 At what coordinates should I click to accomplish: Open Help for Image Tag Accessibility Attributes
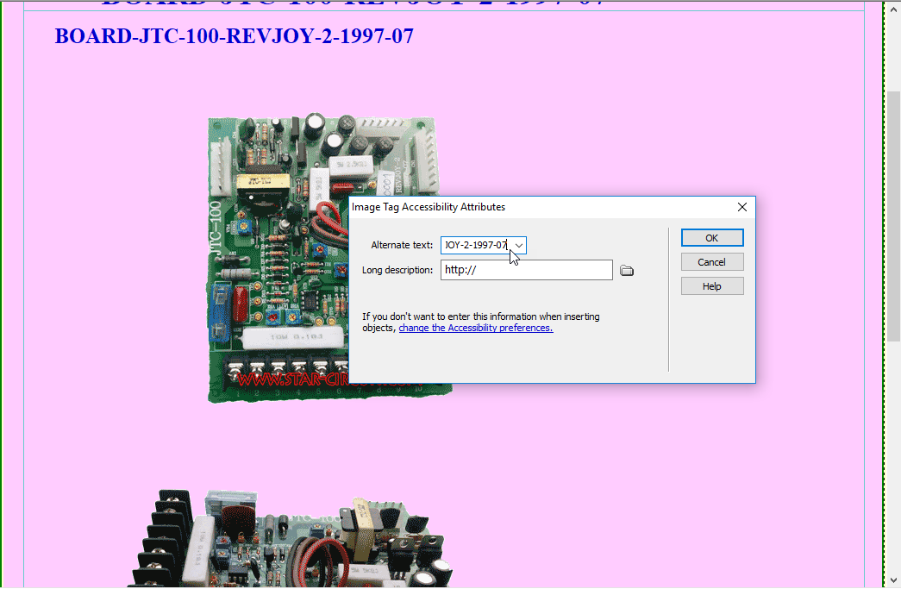[712, 286]
